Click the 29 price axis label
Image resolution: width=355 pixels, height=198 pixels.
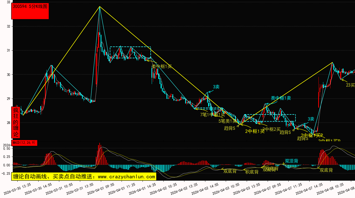tap(8, 99)
